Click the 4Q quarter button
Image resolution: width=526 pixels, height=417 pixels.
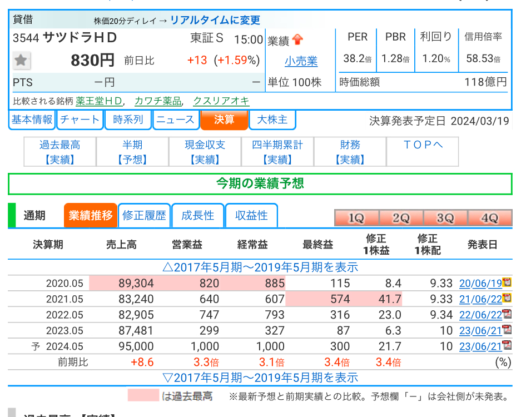point(490,218)
